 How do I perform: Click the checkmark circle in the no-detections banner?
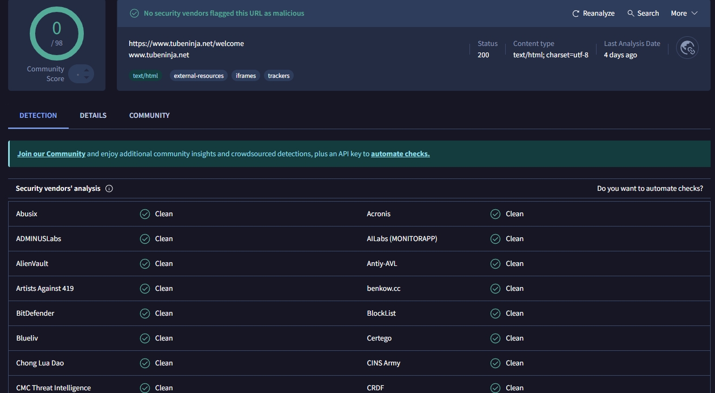coord(134,14)
